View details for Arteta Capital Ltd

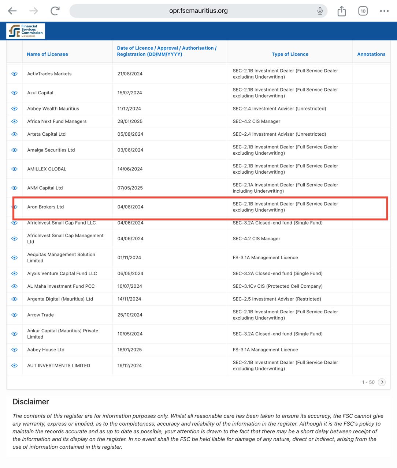pos(15,134)
